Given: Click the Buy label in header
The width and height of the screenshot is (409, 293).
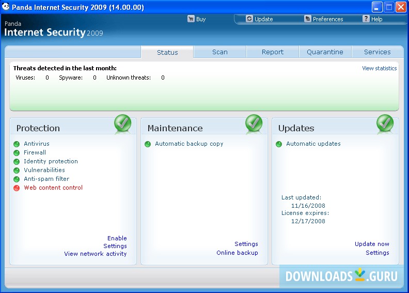Looking at the screenshot, I should pos(201,19).
